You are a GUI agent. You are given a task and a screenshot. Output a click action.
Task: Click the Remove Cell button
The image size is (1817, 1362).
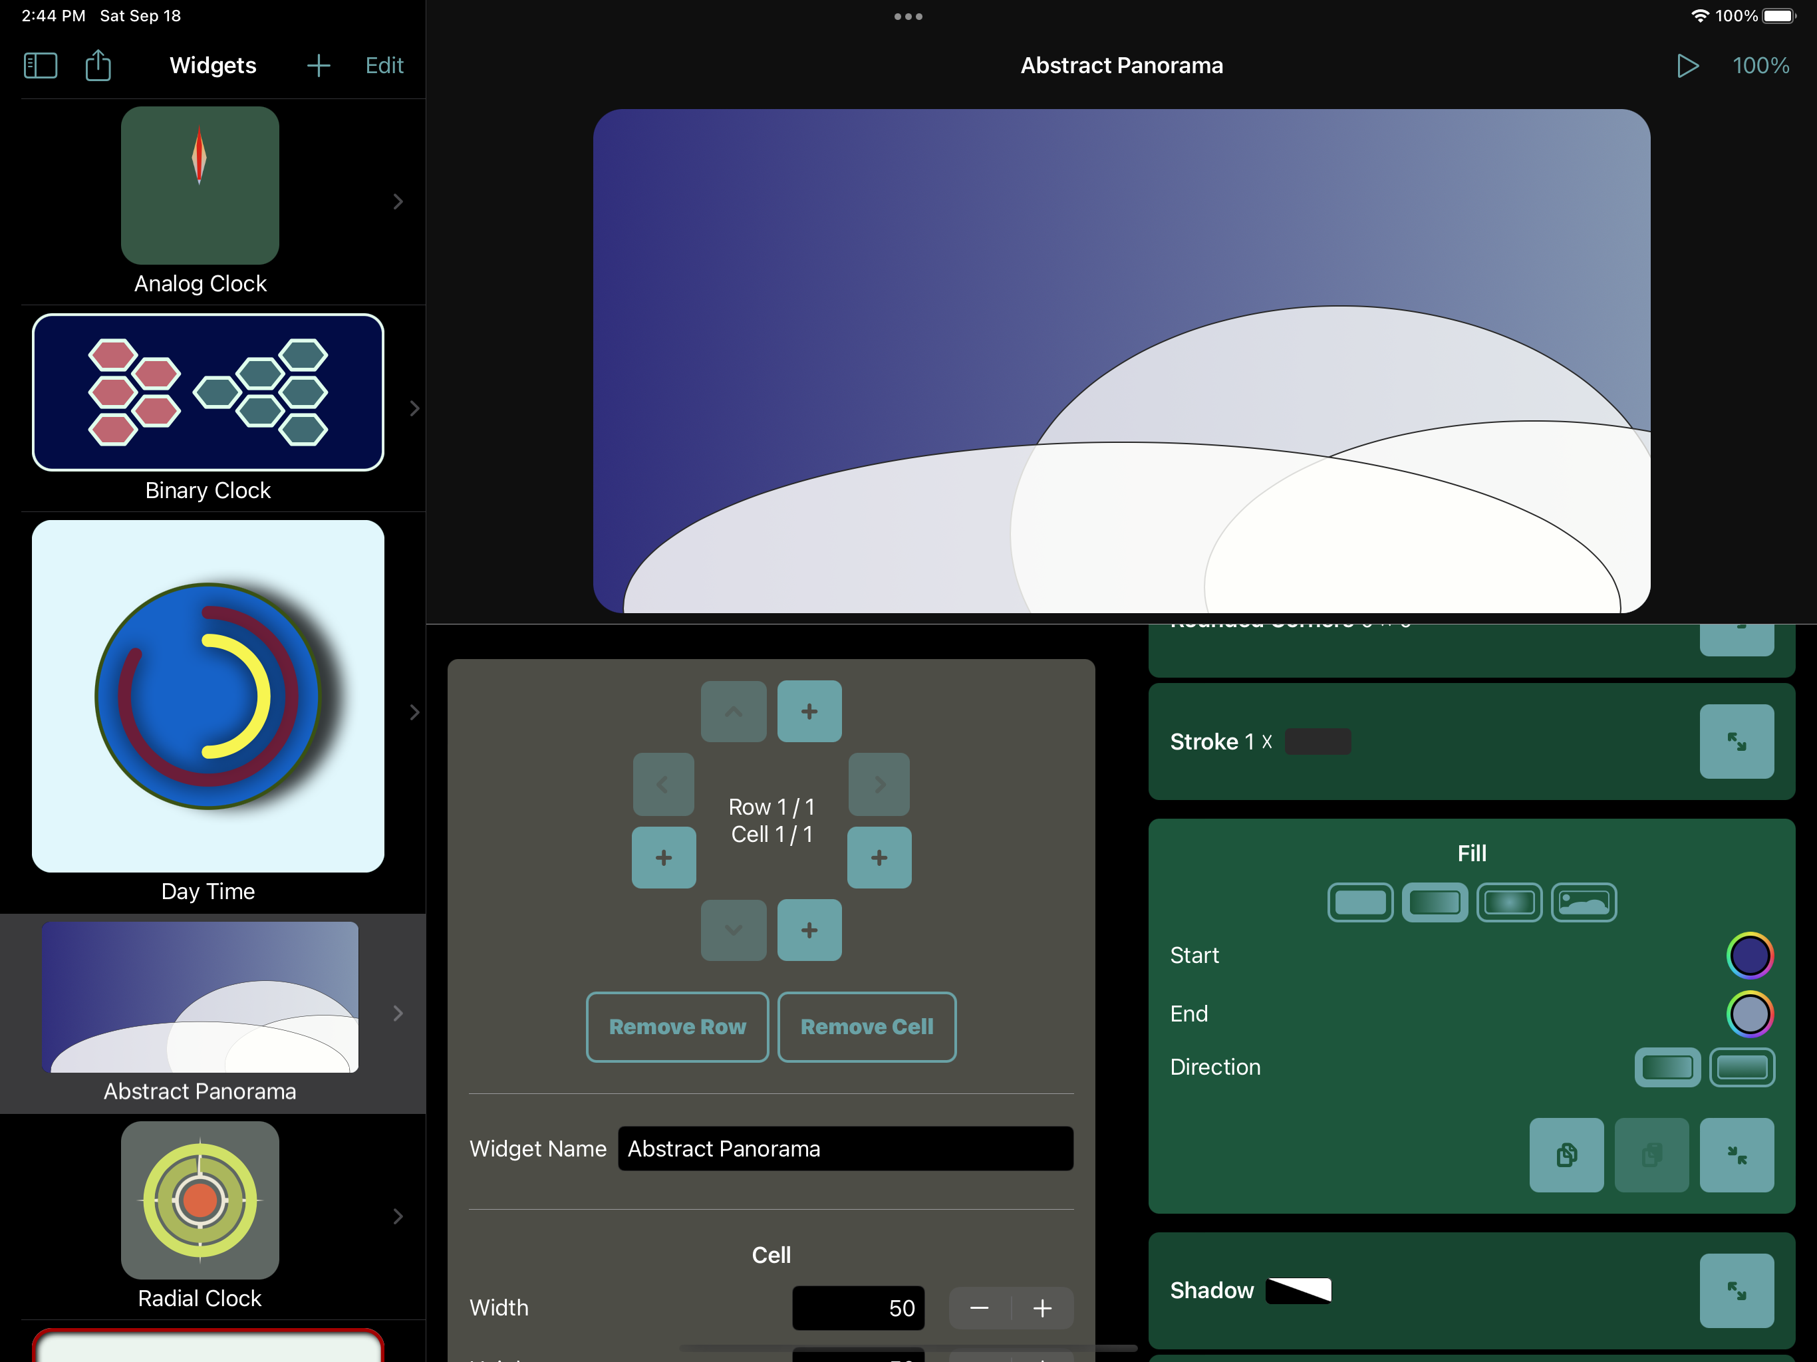[867, 1027]
